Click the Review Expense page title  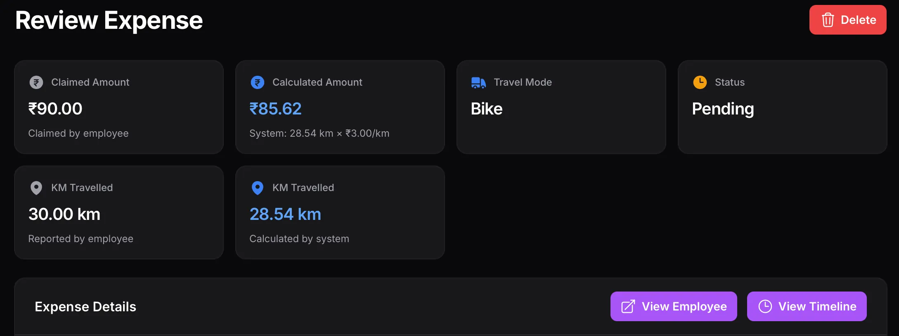(x=109, y=20)
